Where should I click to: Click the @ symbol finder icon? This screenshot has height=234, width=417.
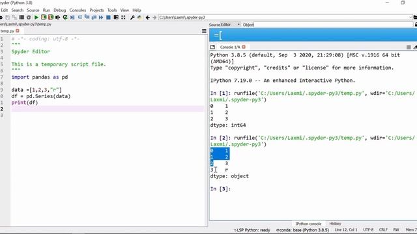click(x=29, y=18)
